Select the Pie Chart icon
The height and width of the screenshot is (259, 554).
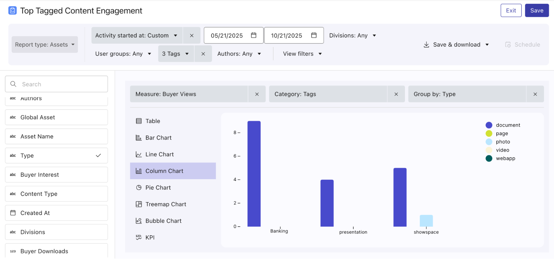pos(139,187)
